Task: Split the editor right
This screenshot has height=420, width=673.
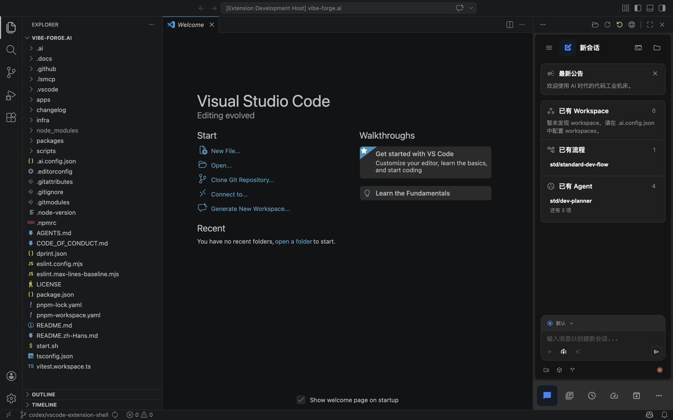Action: point(510,25)
